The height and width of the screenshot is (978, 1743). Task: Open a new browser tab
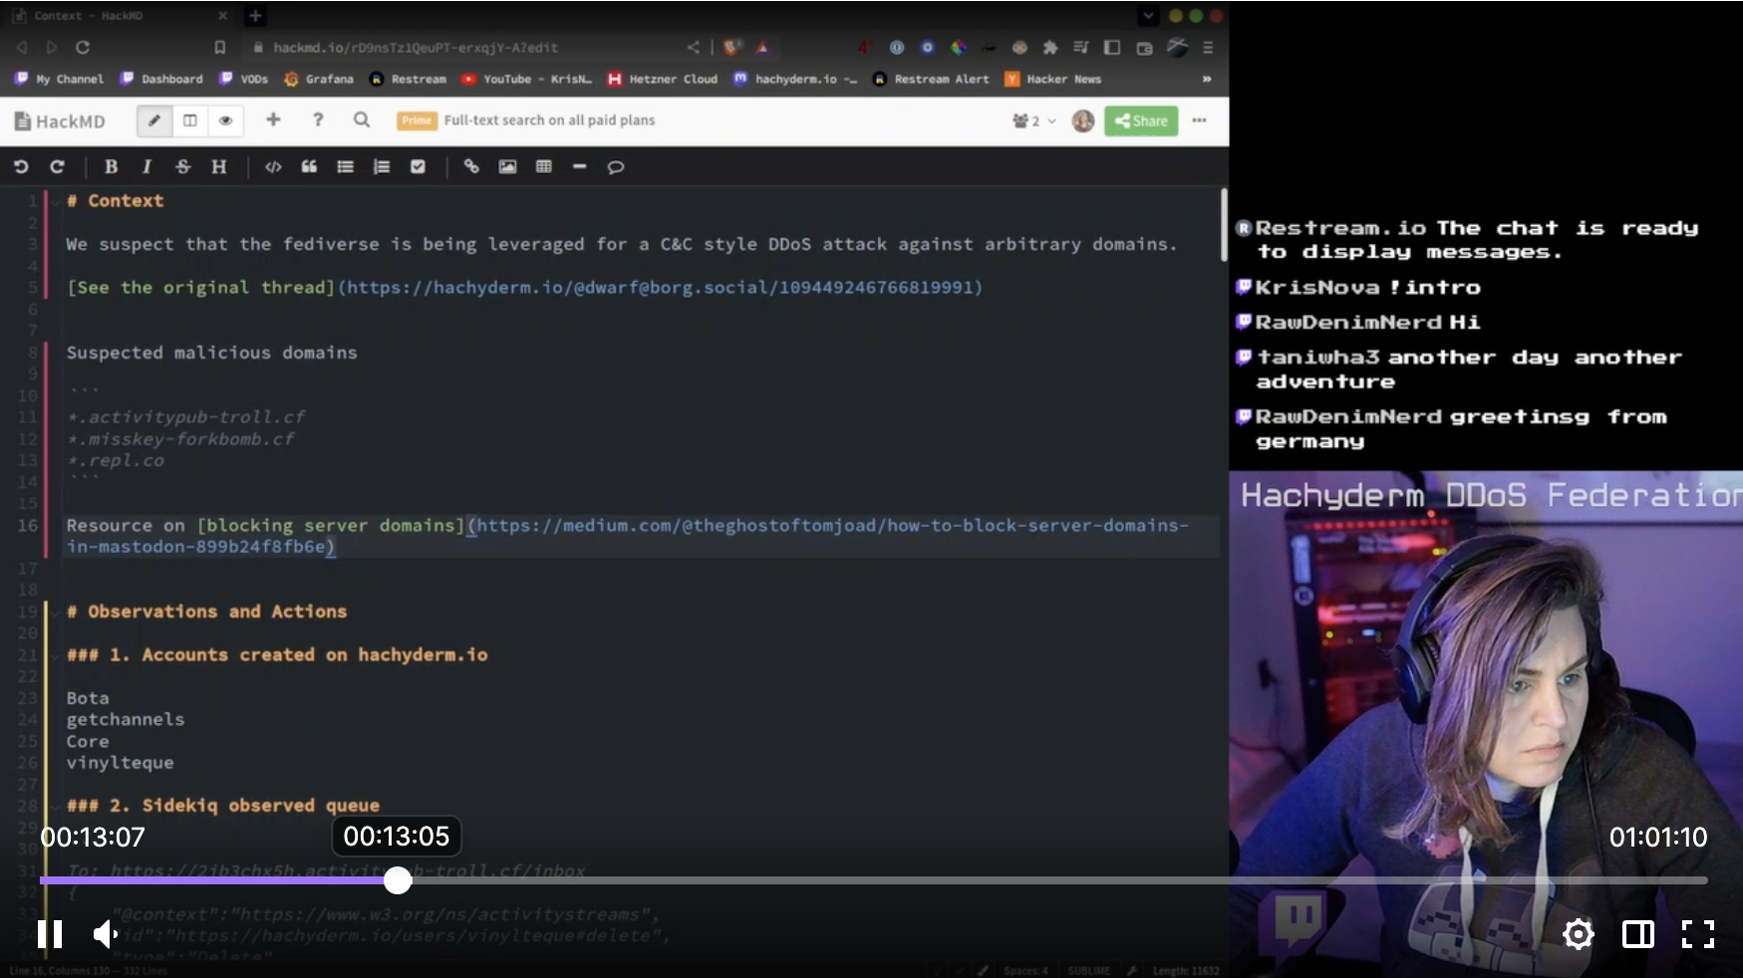(x=255, y=15)
